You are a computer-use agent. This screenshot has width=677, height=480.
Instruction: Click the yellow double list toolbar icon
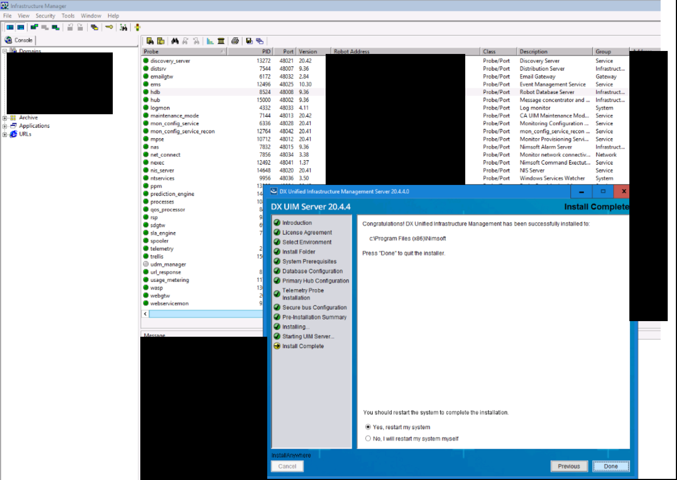[161, 41]
